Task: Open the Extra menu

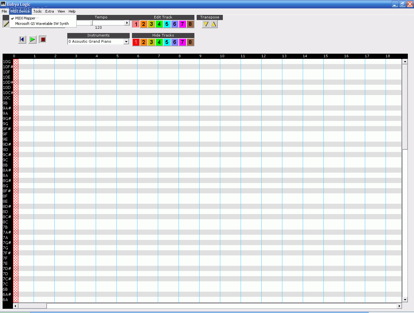Action: pyautogui.click(x=49, y=11)
